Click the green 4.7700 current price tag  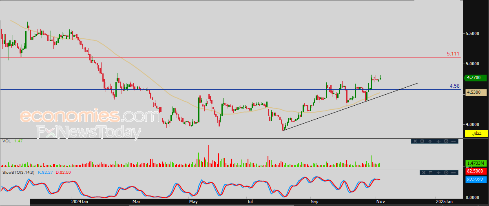475,78
